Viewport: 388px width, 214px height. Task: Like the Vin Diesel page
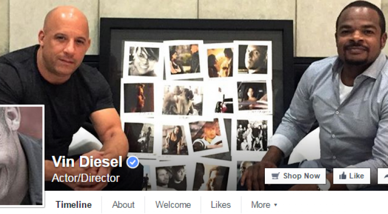pyautogui.click(x=352, y=176)
